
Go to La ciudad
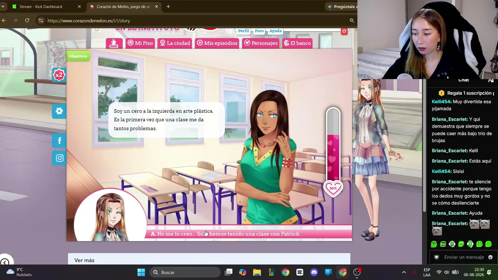(x=175, y=43)
